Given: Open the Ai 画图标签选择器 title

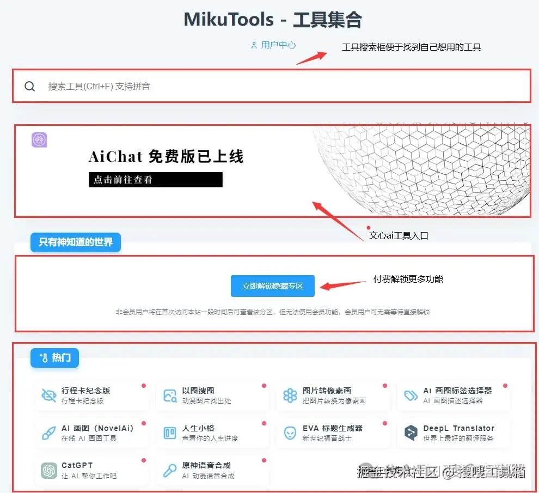Looking at the screenshot, I should pos(457,391).
